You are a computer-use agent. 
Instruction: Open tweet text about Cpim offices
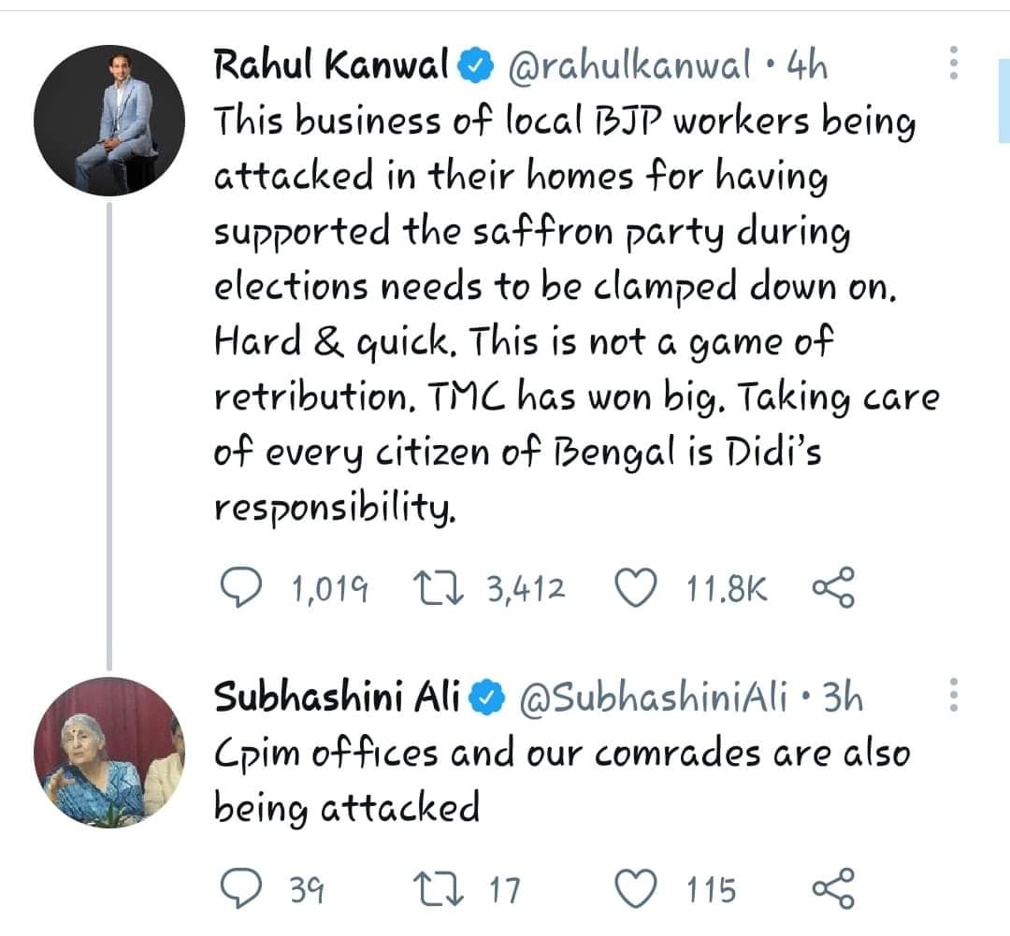coord(562,780)
